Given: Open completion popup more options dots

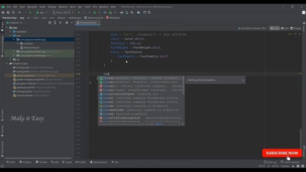Looking at the screenshot, I should 183,124.
